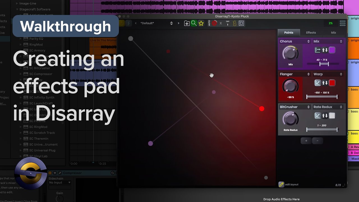
Task: Open the BitCrusher effect dropdown
Action: (x=295, y=107)
